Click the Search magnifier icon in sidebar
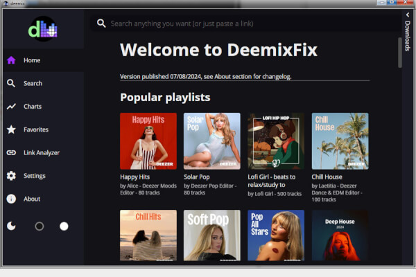 click(x=11, y=83)
